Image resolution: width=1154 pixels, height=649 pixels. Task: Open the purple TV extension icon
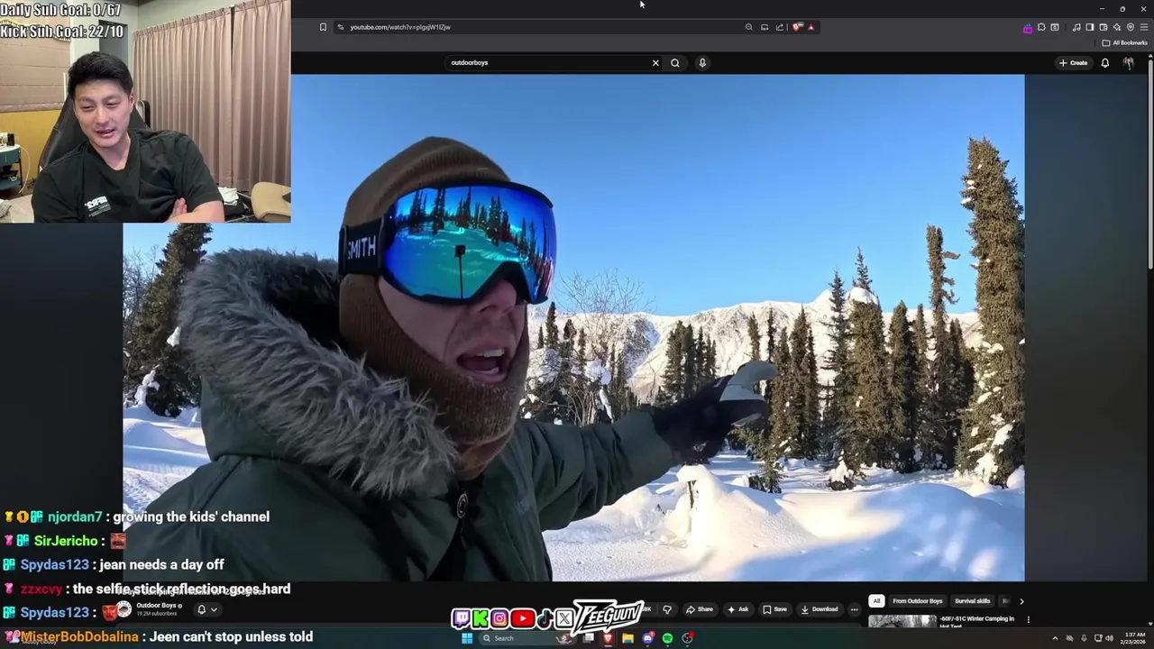coord(1028,29)
